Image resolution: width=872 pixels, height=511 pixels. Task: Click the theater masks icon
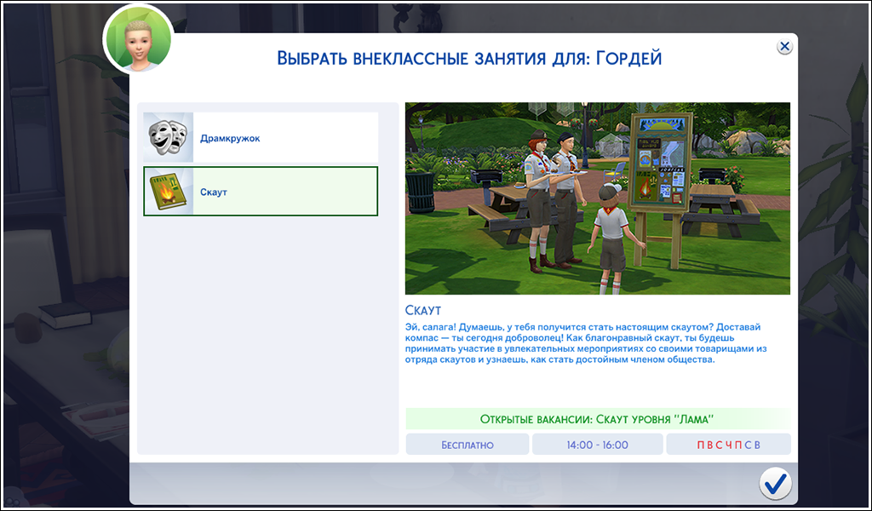click(x=169, y=137)
